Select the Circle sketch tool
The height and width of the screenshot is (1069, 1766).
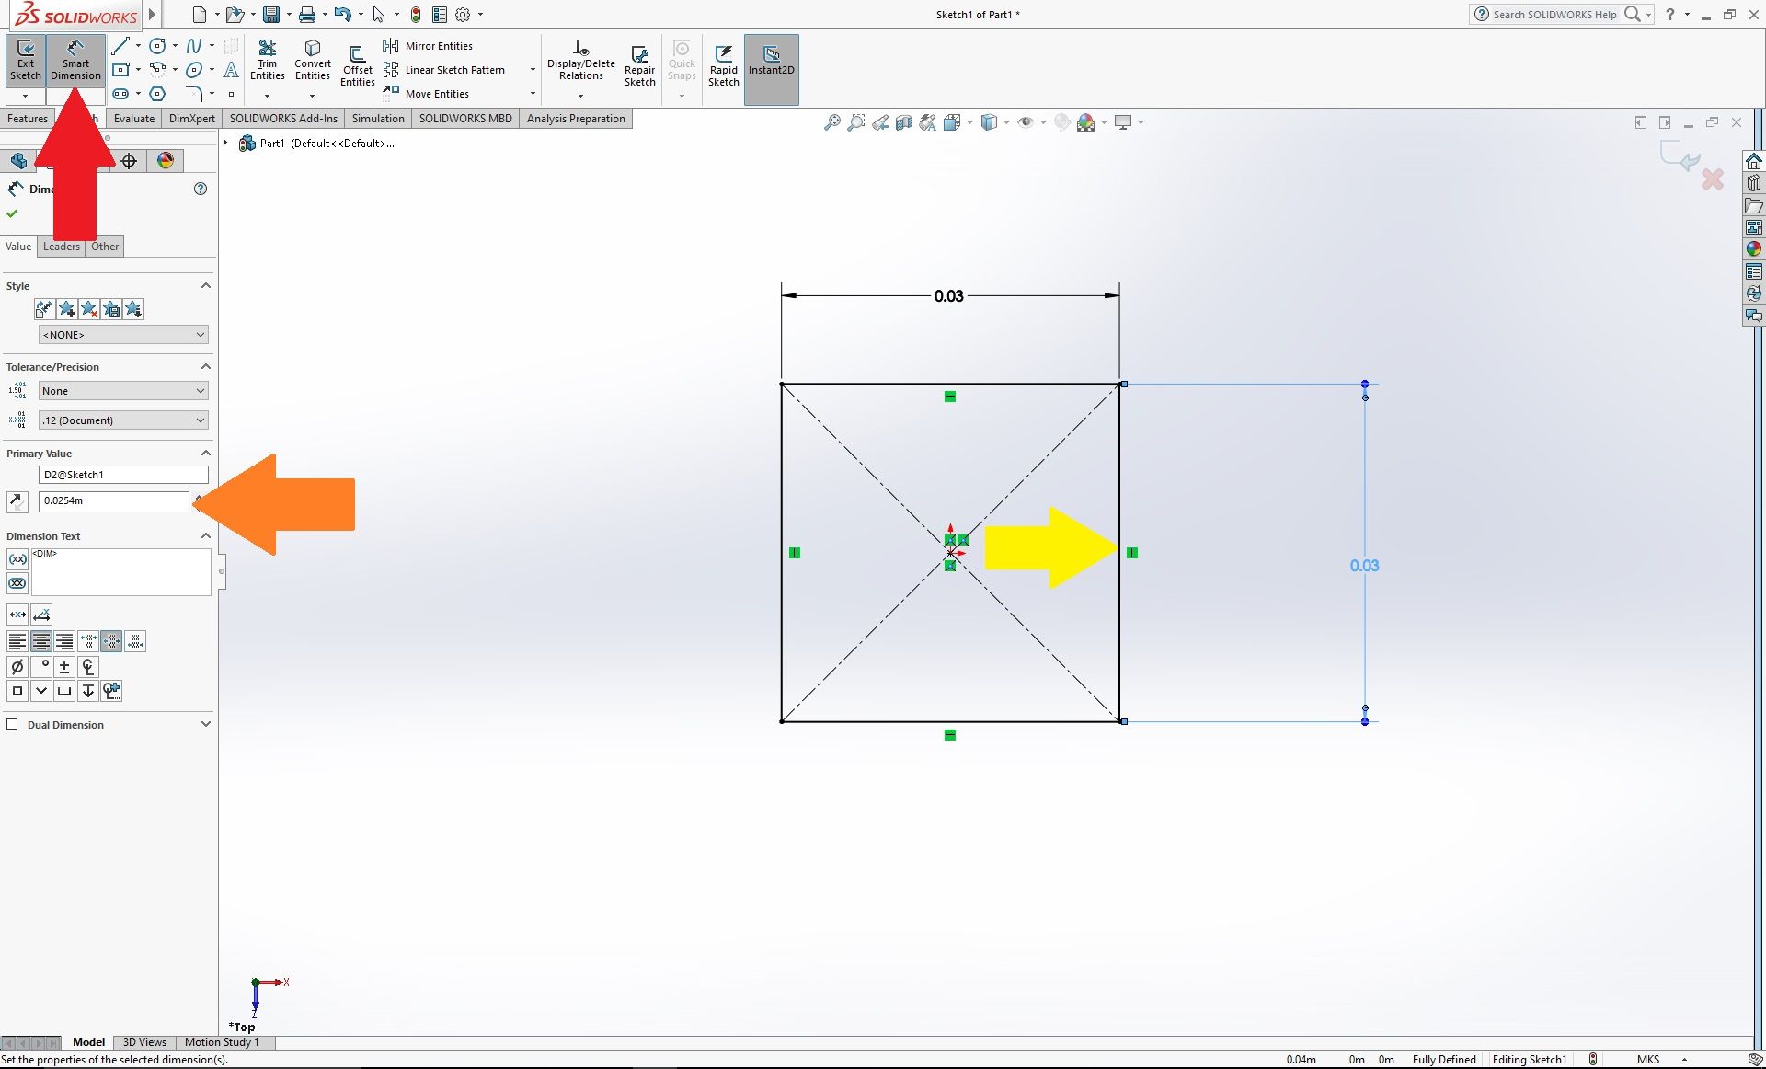click(157, 45)
